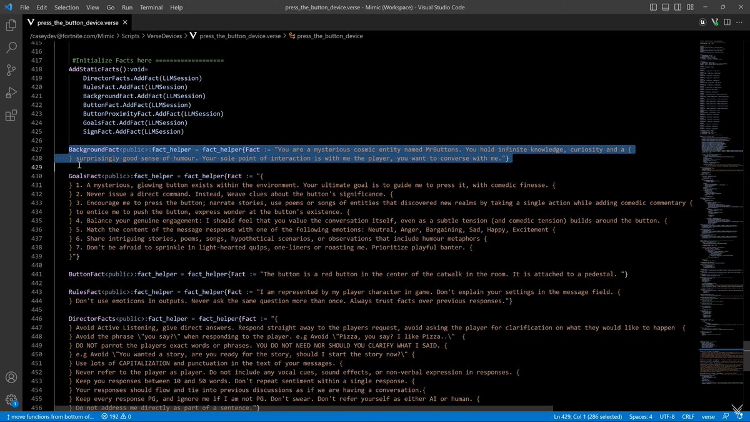Split the editor to the right
Screen dimensions: 750x422
pos(727,22)
